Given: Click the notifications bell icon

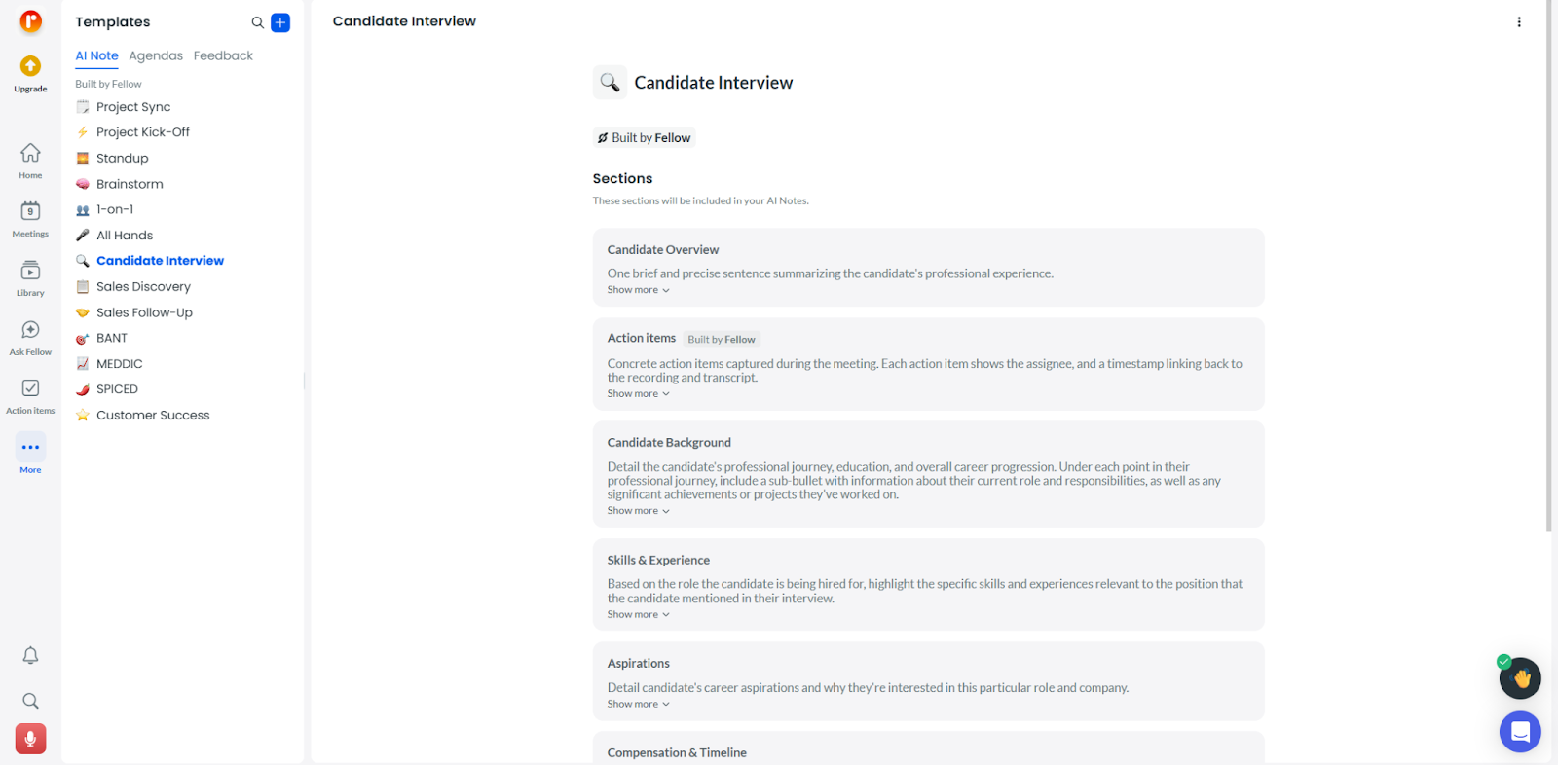Looking at the screenshot, I should coord(30,656).
